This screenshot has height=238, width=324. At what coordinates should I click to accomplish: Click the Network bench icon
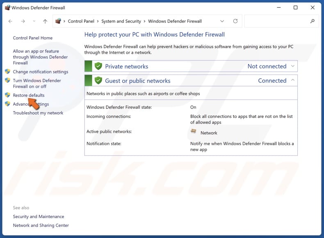tap(194, 132)
